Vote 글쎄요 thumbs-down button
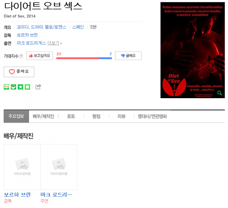Image resolution: width=228 pixels, height=208 pixels. pyautogui.click(x=128, y=56)
